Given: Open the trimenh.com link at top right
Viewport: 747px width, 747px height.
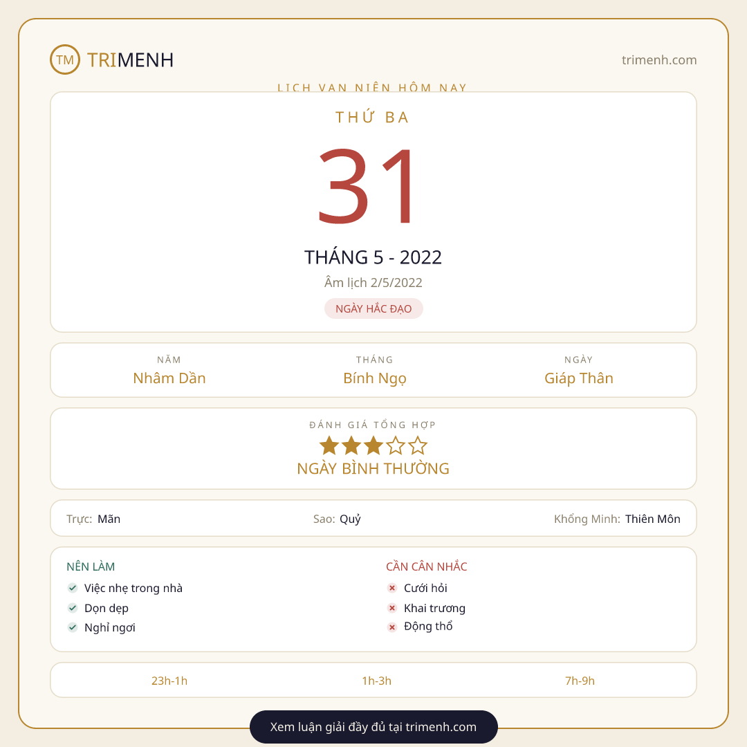Looking at the screenshot, I should pyautogui.click(x=659, y=60).
